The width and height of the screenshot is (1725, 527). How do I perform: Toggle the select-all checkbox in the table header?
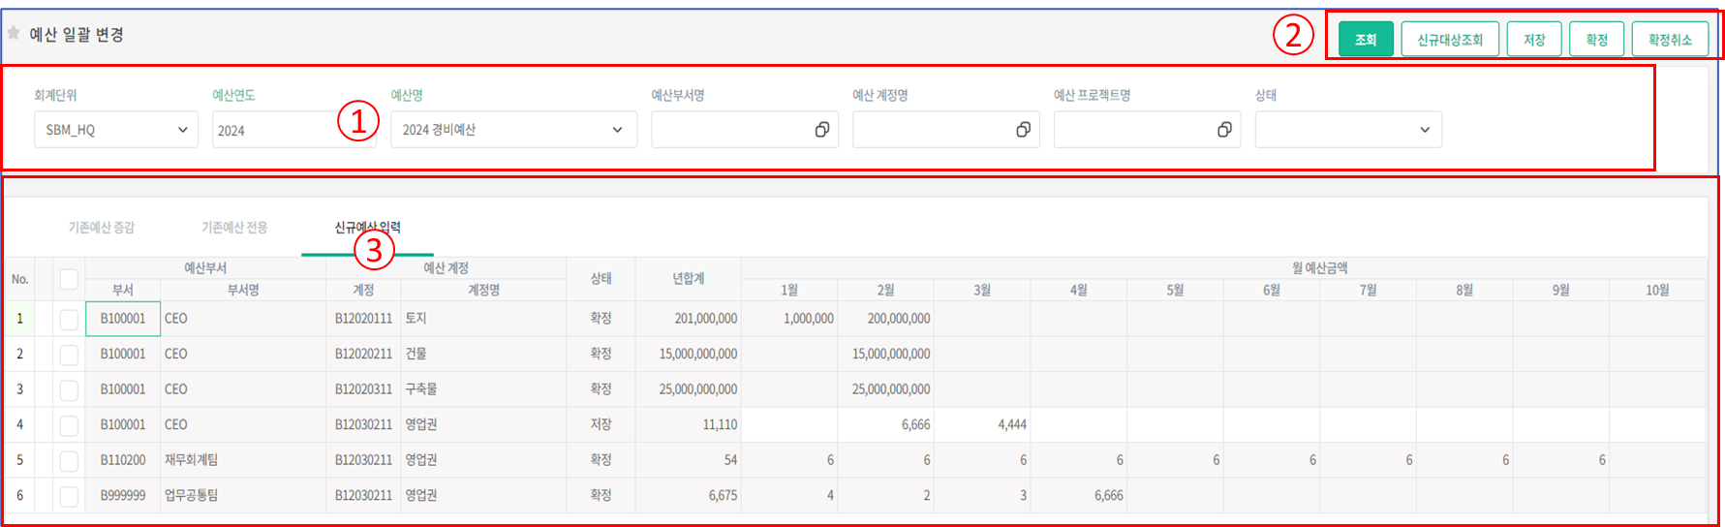point(69,279)
